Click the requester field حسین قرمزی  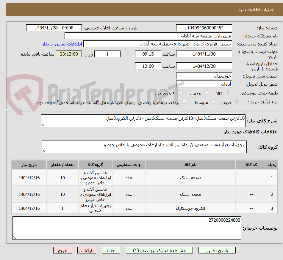coord(157,44)
